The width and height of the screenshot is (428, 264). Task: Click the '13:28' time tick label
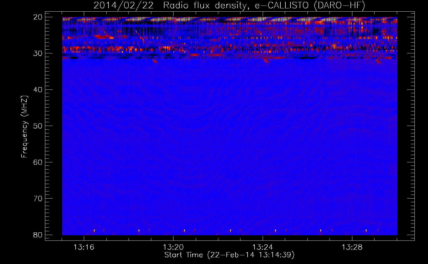(352, 247)
